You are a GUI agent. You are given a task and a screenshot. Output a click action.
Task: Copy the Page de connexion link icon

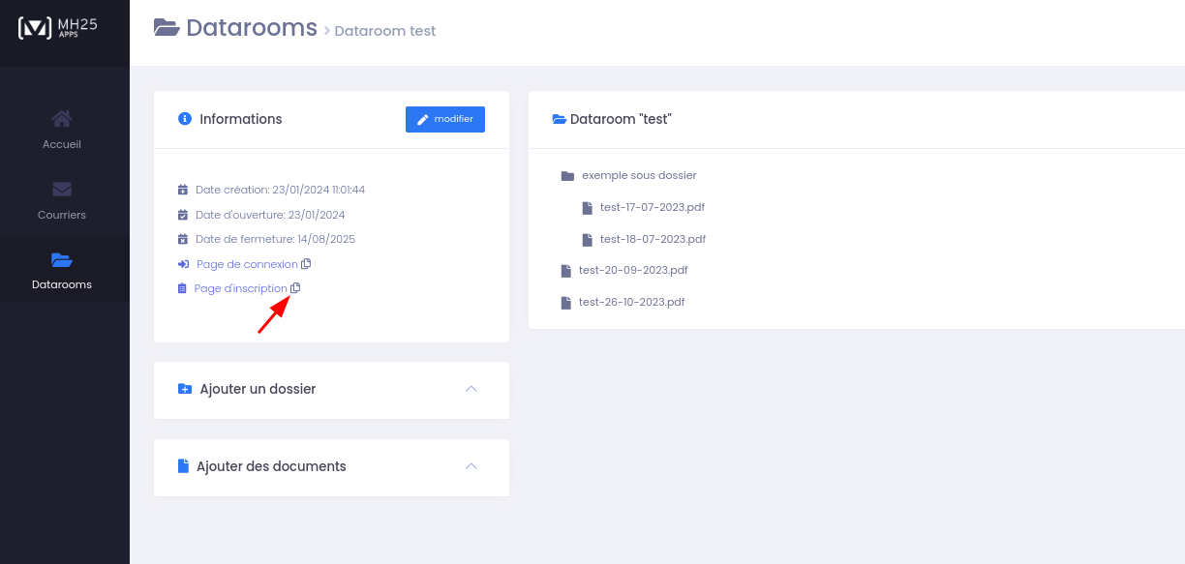click(306, 264)
